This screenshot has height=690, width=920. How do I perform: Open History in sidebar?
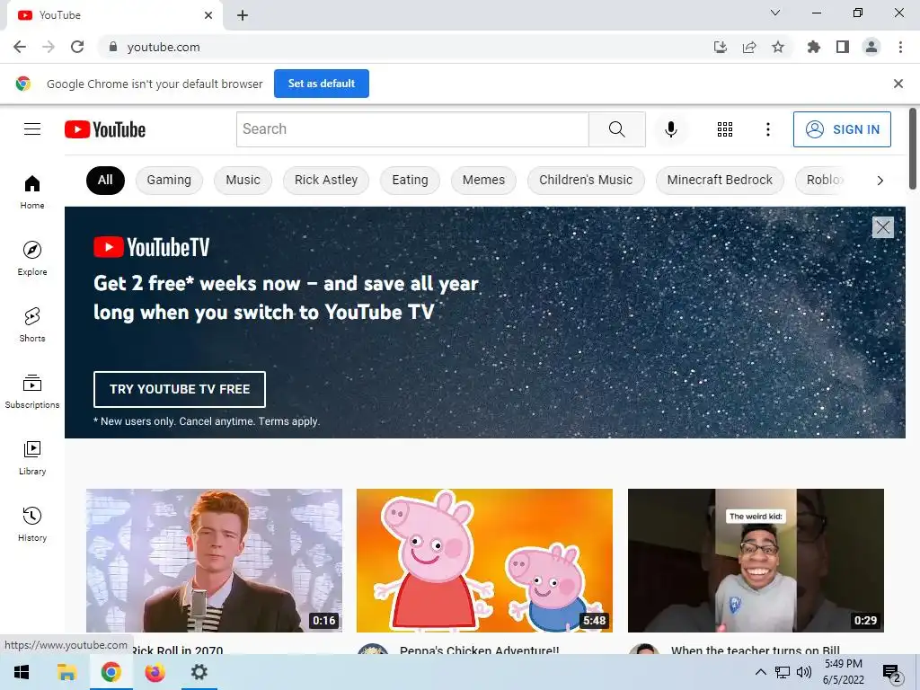(x=32, y=524)
